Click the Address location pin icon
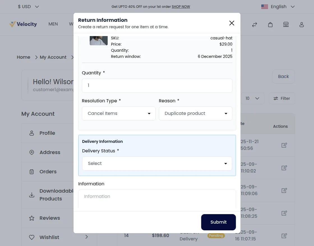This screenshot has height=246, width=314. click(31, 152)
